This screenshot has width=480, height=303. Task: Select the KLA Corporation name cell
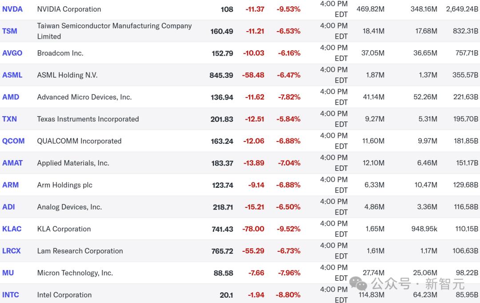(x=64, y=229)
